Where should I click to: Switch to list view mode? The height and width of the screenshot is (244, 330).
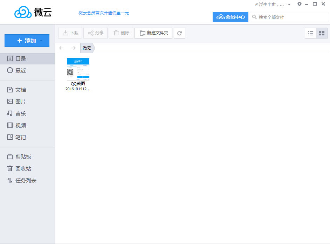point(310,33)
